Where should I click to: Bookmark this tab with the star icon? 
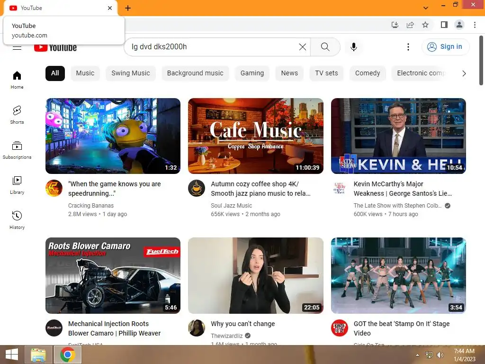[x=425, y=25]
